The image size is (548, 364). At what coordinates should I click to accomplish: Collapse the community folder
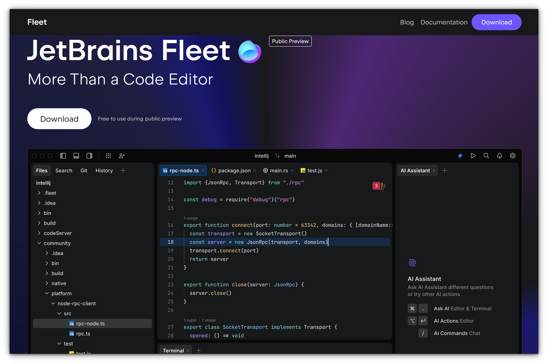click(x=39, y=243)
